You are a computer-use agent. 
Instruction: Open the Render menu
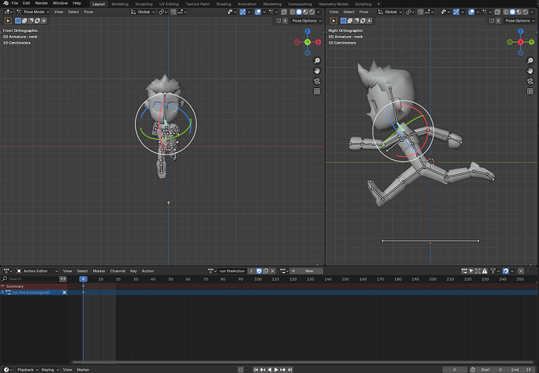41,3
